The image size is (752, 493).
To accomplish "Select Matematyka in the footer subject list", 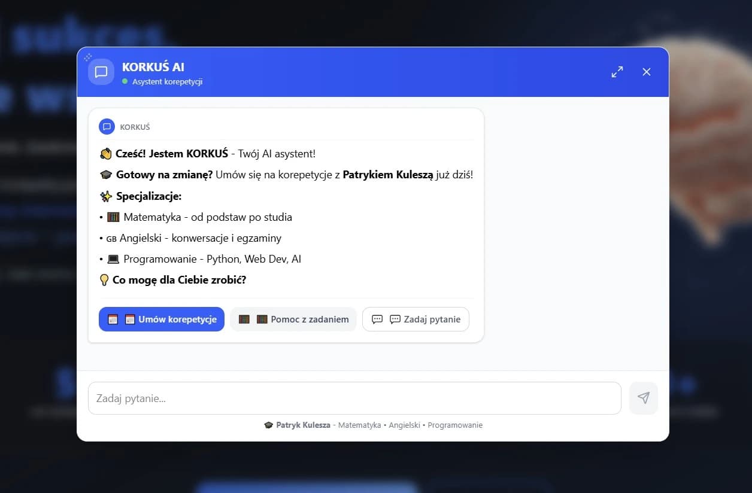I will tap(359, 425).
